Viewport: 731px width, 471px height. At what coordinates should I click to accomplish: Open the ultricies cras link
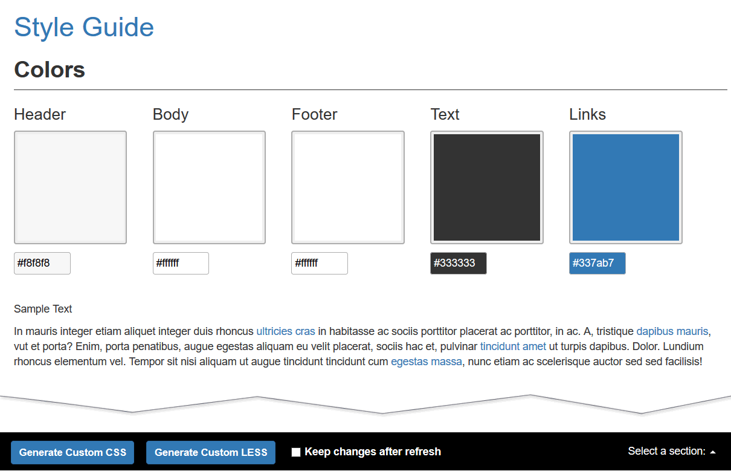point(286,331)
